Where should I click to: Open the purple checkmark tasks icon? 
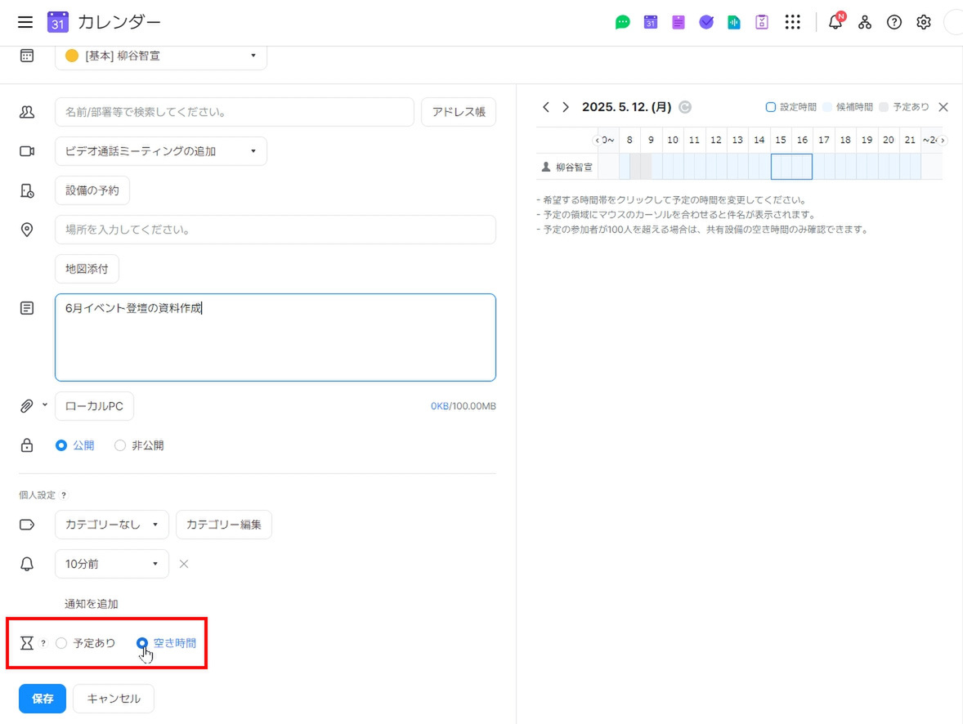pos(706,22)
